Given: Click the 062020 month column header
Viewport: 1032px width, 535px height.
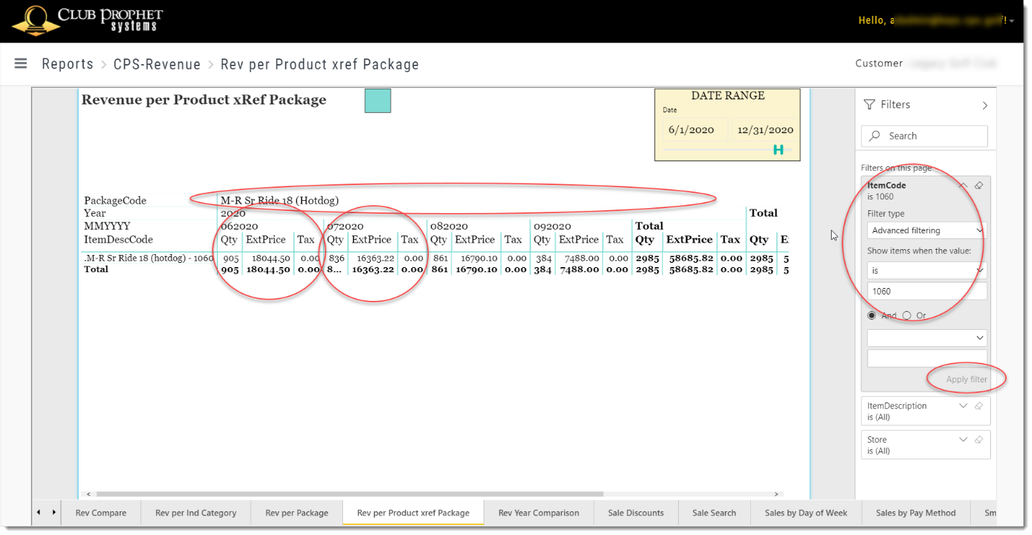Looking at the screenshot, I should pos(239,226).
